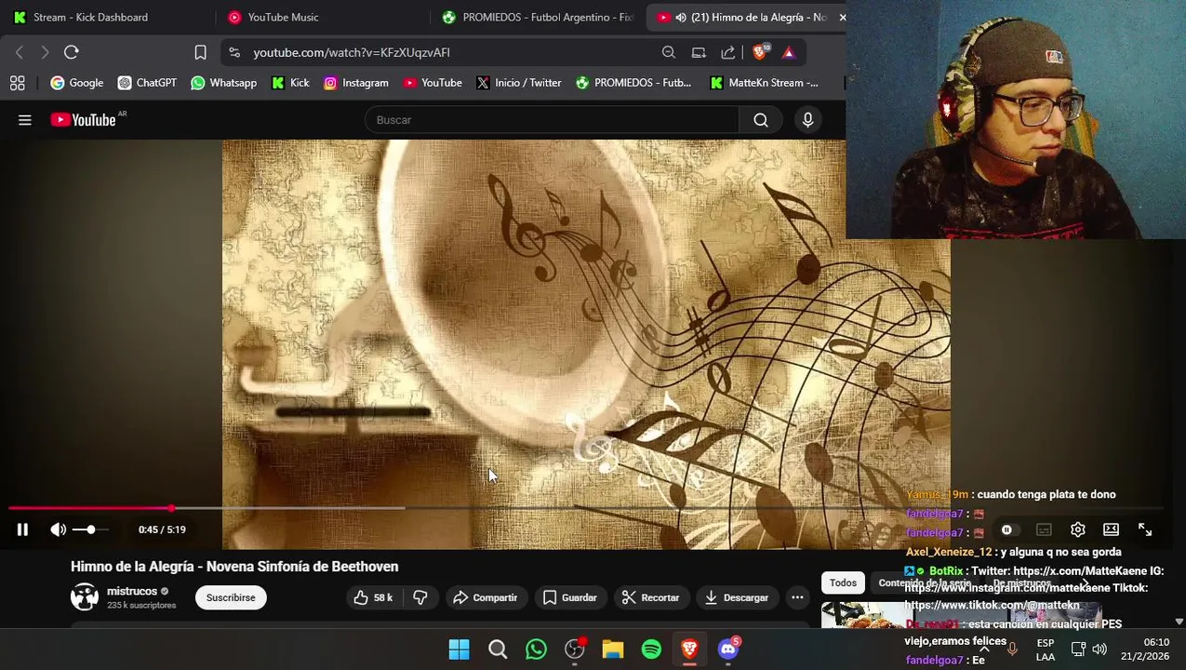The height and width of the screenshot is (670, 1186).
Task: Reload the current page
Action: point(72,52)
